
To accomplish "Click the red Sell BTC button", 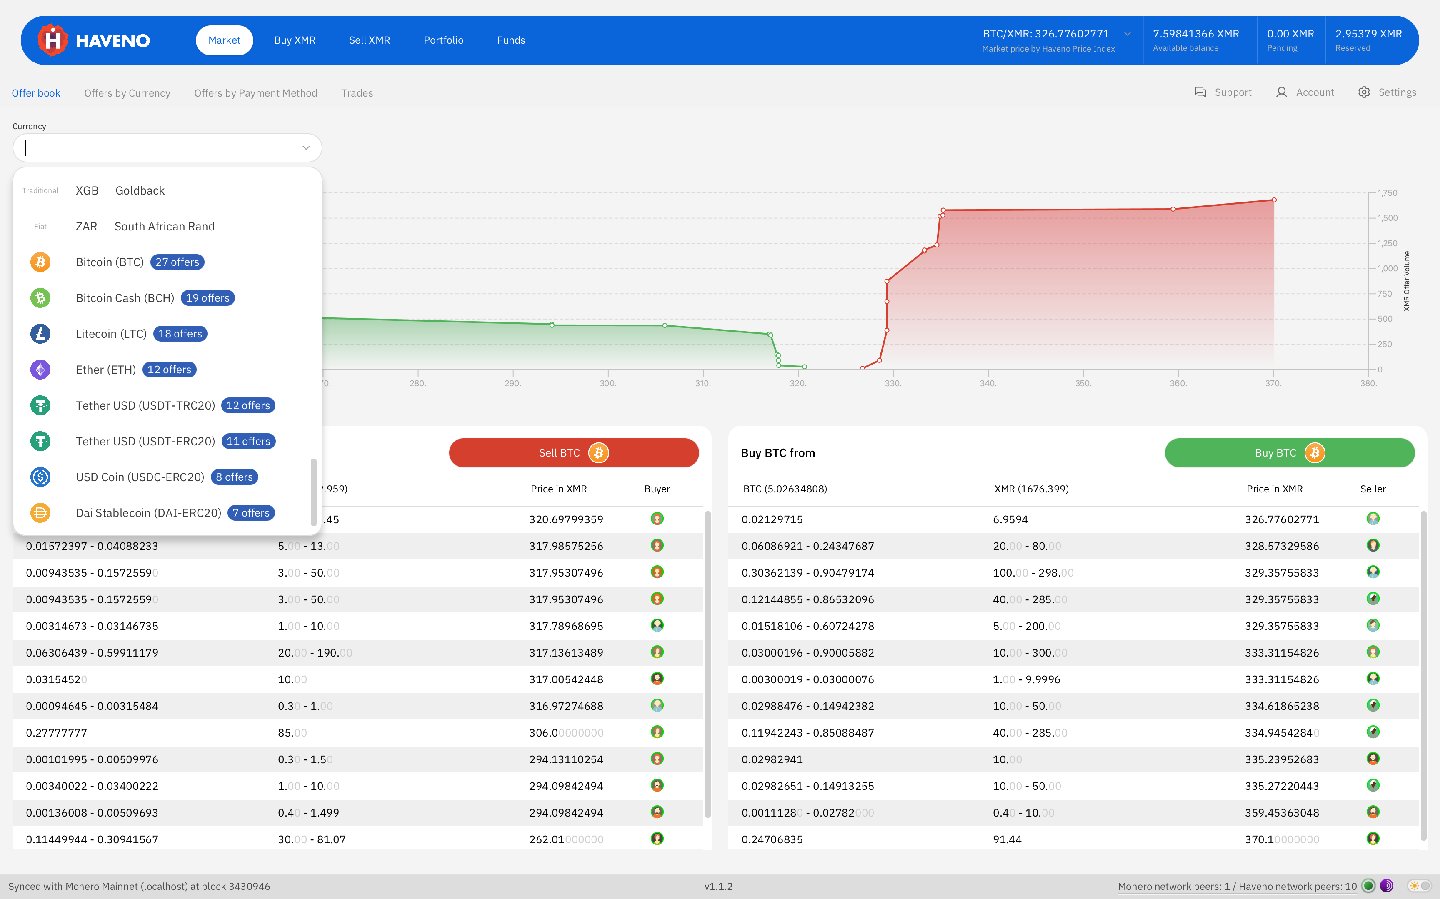I will 574,453.
